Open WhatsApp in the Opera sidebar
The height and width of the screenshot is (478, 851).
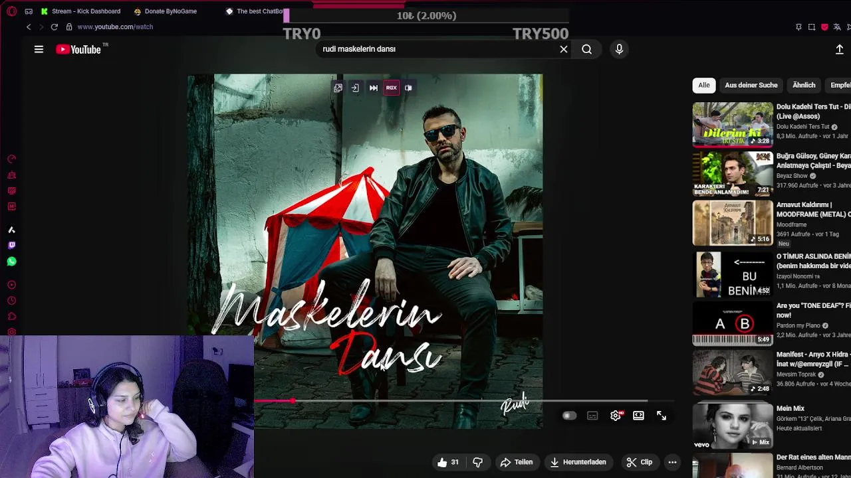[11, 262]
